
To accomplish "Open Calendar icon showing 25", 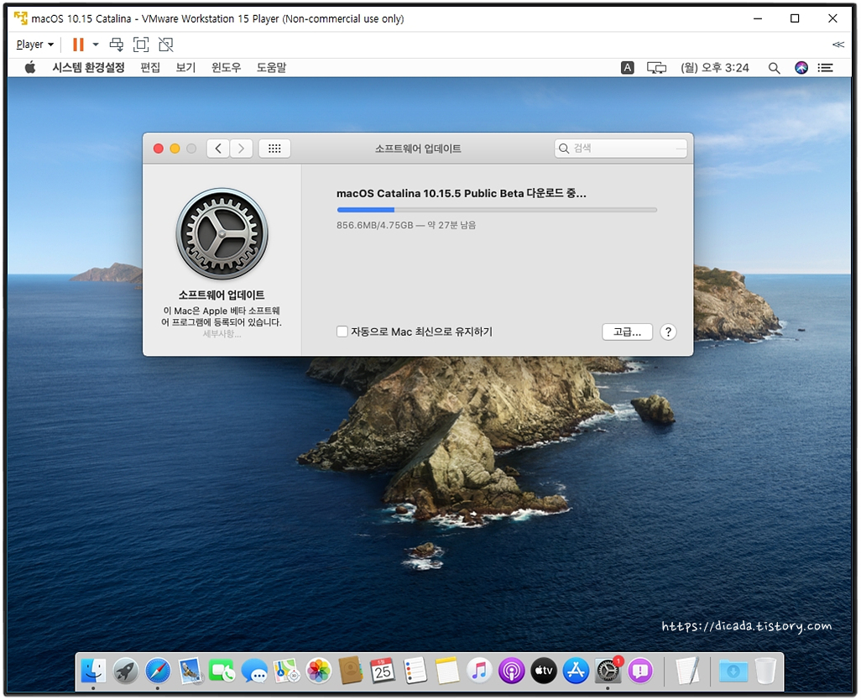I will click(x=383, y=671).
